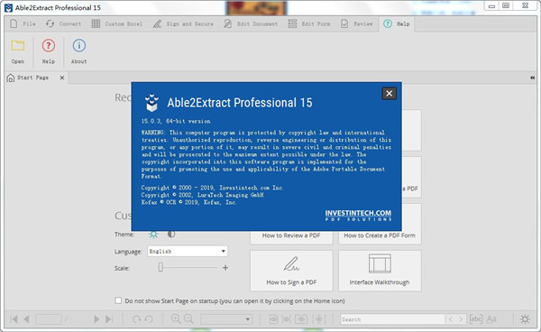Select the light theme sun icon
541x332 pixels.
click(x=153, y=235)
